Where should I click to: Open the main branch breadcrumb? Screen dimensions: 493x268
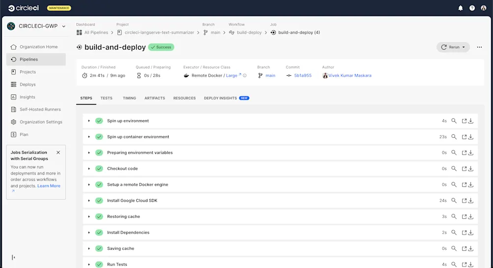pyautogui.click(x=215, y=32)
